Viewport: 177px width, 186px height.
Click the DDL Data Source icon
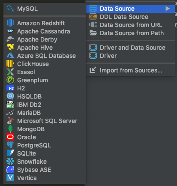(93, 17)
